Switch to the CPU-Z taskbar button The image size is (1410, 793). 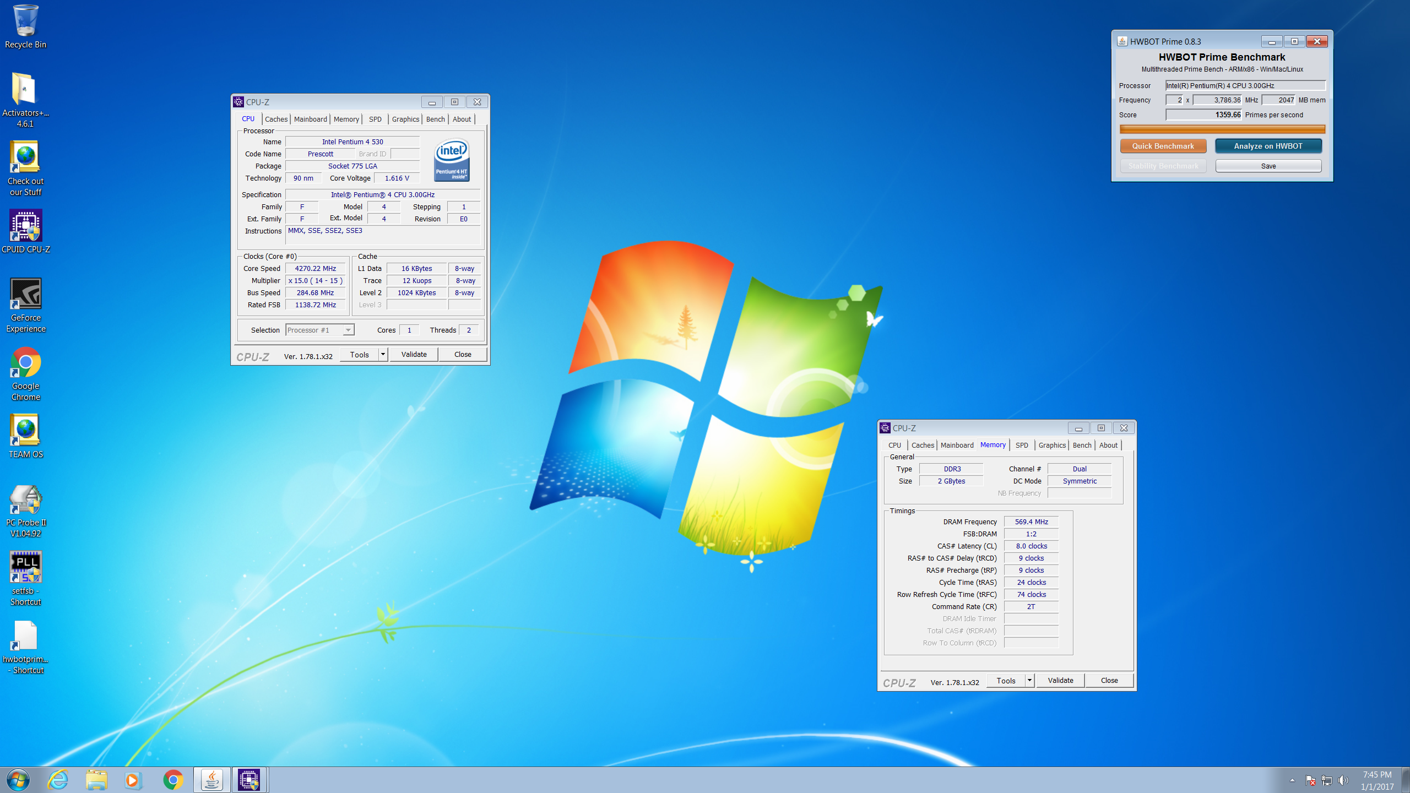pos(250,780)
